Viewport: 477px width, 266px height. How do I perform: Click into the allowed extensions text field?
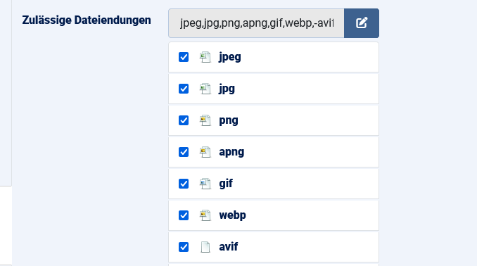pyautogui.click(x=256, y=23)
